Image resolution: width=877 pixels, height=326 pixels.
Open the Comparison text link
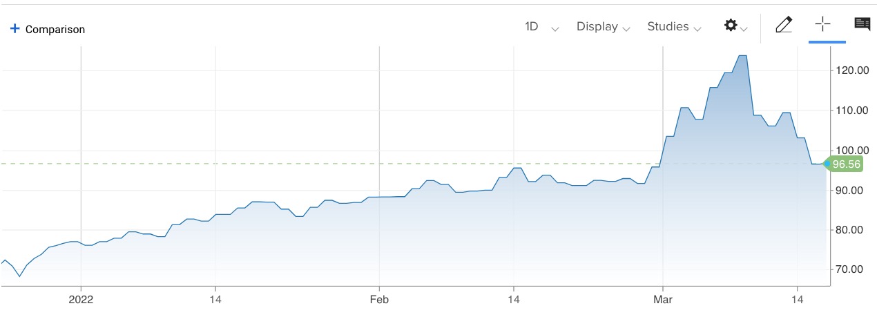tap(55, 30)
